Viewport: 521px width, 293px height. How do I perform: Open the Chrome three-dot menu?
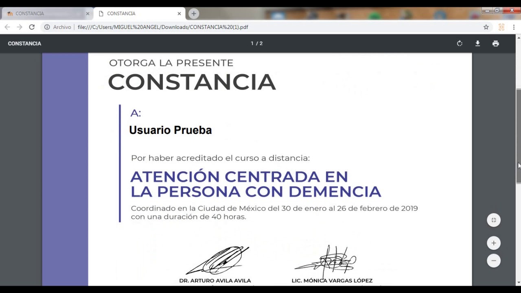click(x=514, y=27)
